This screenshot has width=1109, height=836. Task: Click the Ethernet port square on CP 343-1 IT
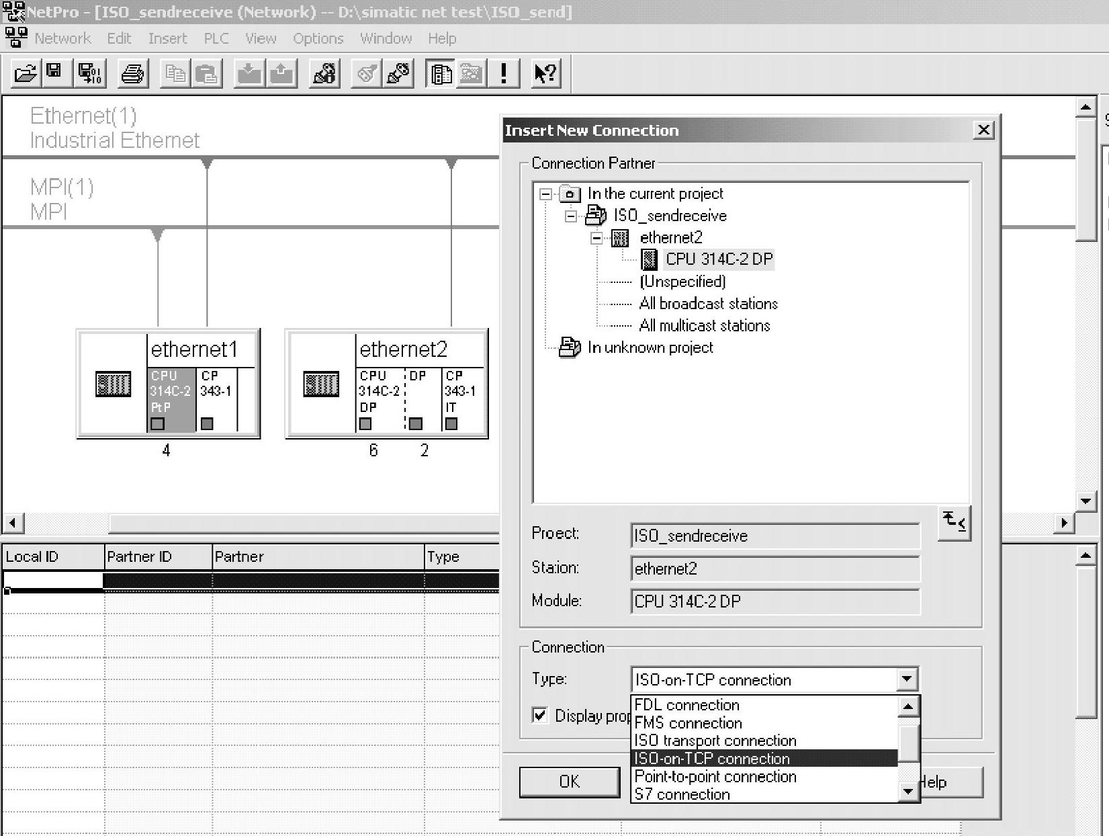coord(451,423)
